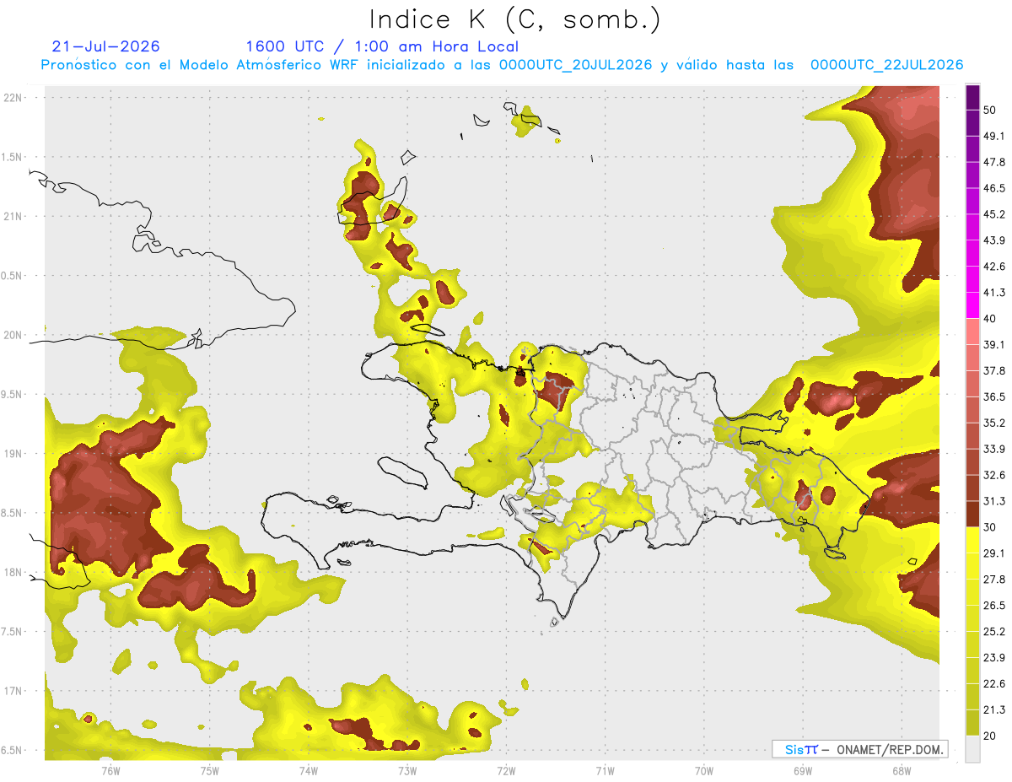Screen dimensions: 1012x782
Task: Click the legend value "35.2"
Action: pos(994,423)
